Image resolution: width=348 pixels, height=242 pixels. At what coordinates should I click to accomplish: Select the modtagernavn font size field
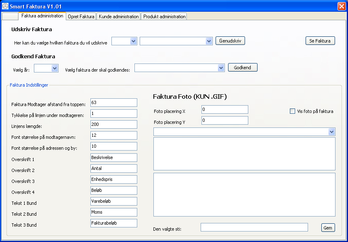click(114, 135)
